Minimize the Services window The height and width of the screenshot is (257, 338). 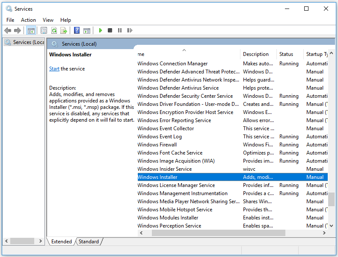tap(287, 9)
